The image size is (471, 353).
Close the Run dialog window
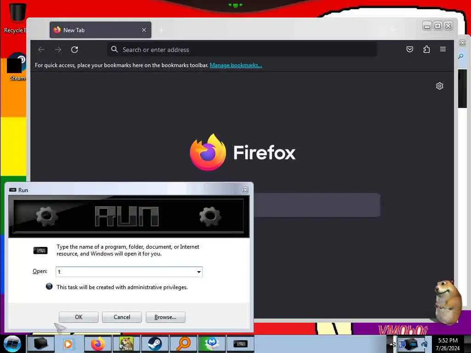pos(246,190)
